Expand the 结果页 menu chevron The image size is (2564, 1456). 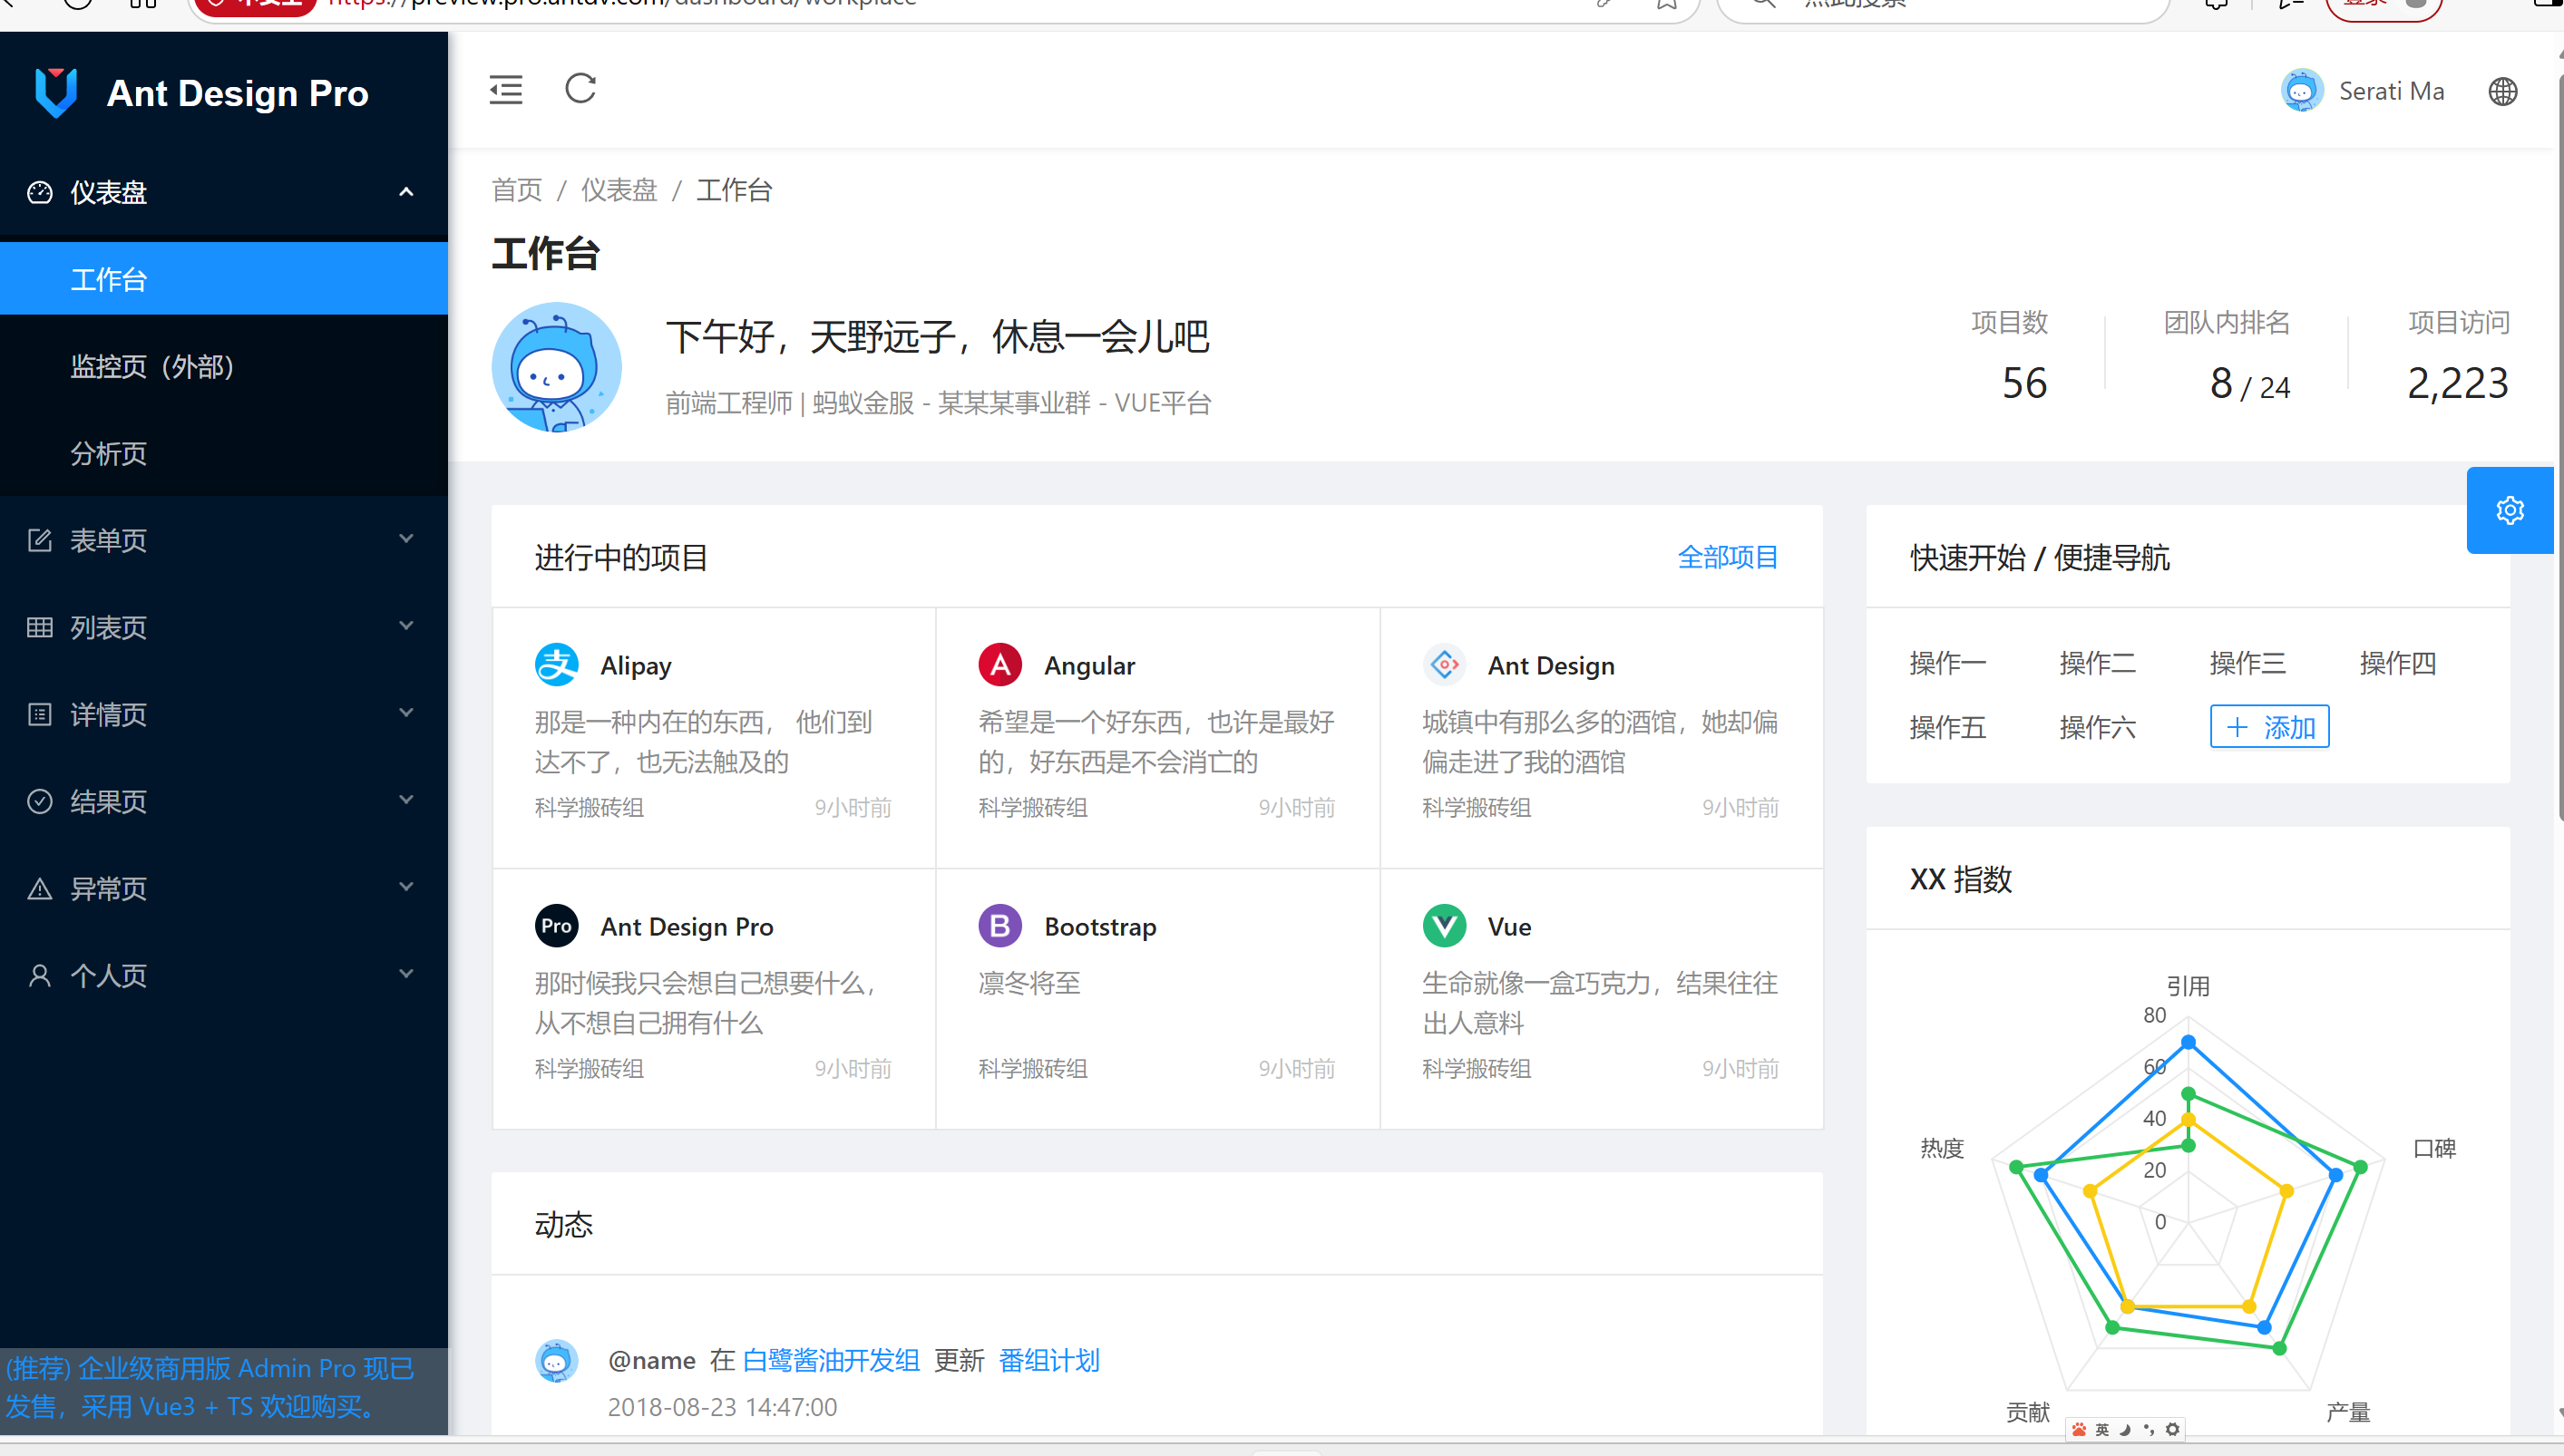[x=406, y=800]
